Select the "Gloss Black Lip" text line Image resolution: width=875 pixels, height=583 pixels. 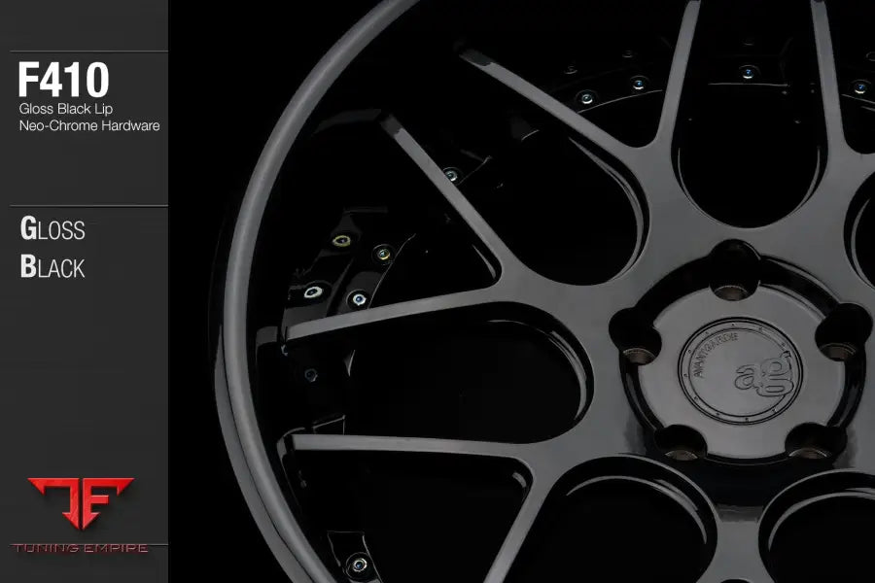66,109
